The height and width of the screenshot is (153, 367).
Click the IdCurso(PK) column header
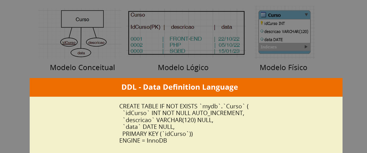(145, 27)
